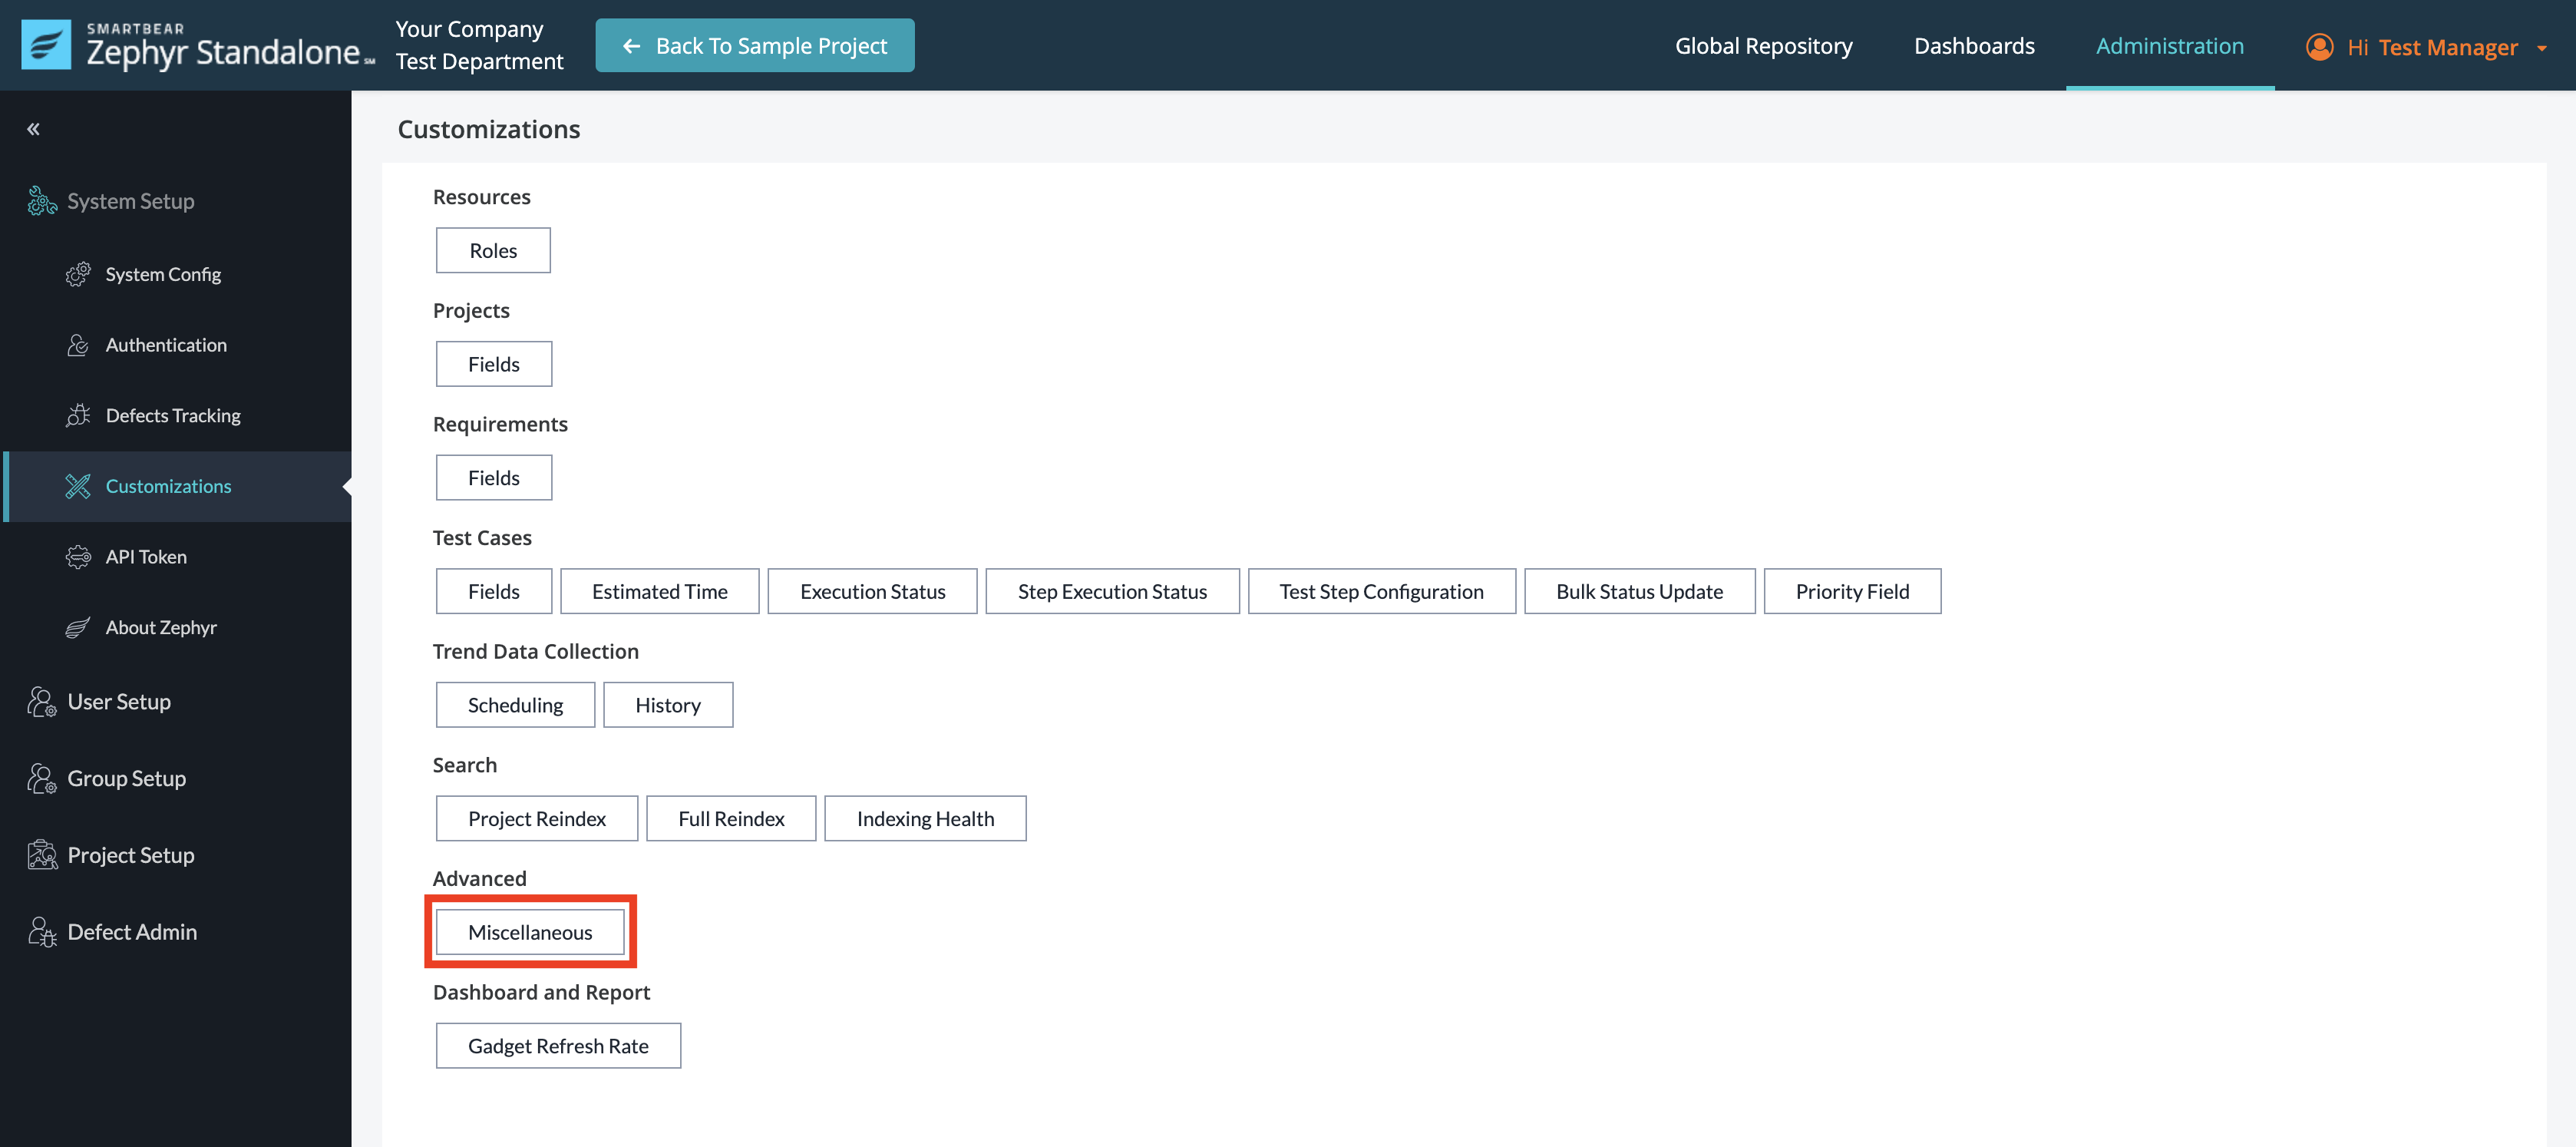
Task: Click the Zephyr Standalone logo icon
Action: [x=46, y=45]
